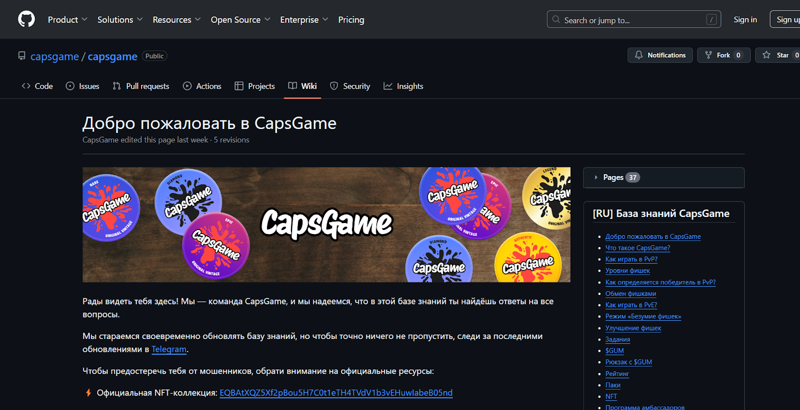This screenshot has height=410, width=800.
Task: Fork the capsgame repository
Action: pos(723,55)
